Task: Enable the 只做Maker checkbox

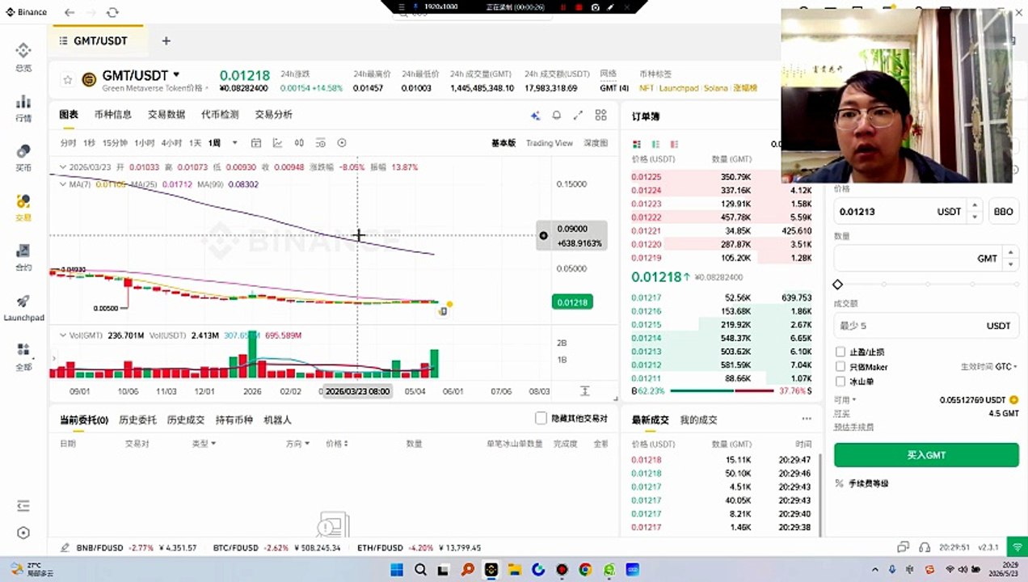Action: point(841,367)
